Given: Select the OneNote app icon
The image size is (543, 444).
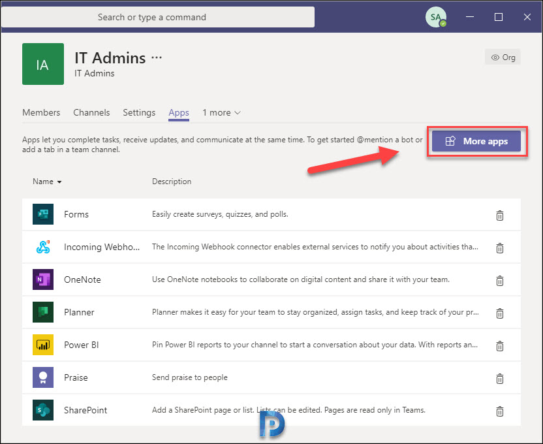Looking at the screenshot, I should pos(43,279).
